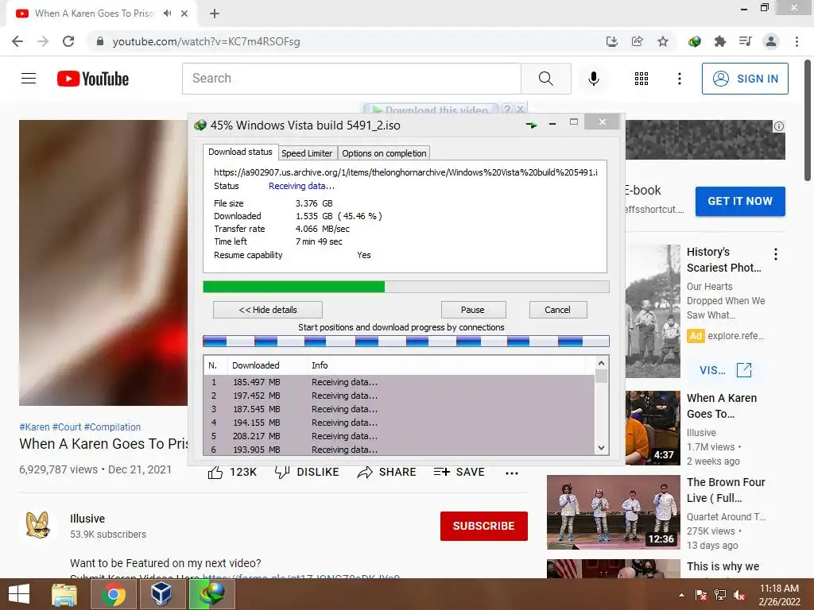The width and height of the screenshot is (814, 610).
Task: Click the #Karen hashtag link
Action: pos(34,427)
